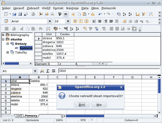Image resolution: width=162 pixels, height=123 pixels.
Task: Toggle Bold formatting button
Action: pos(75,21)
